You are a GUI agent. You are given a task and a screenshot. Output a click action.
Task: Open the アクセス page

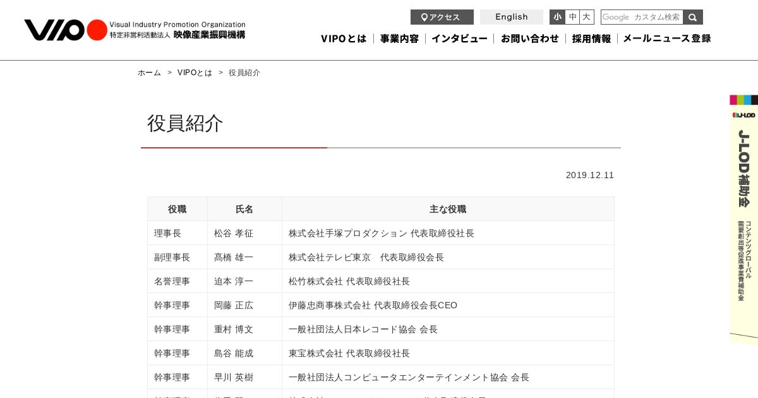coord(442,17)
